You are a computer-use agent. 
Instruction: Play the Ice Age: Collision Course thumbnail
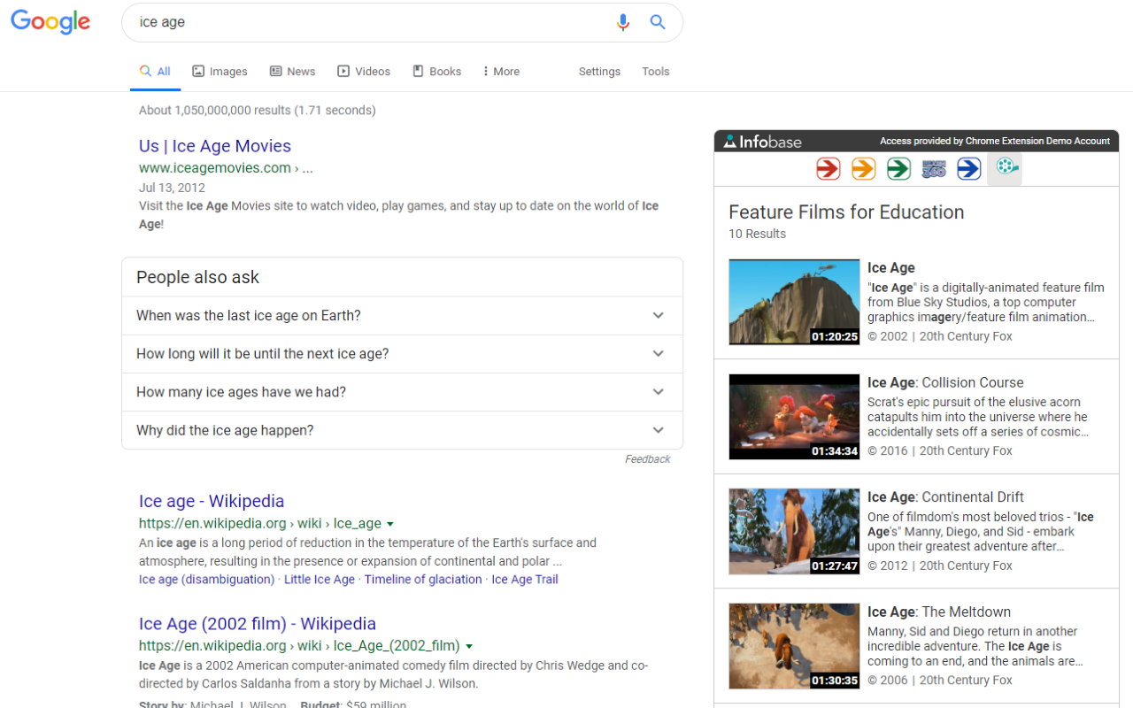coord(794,416)
